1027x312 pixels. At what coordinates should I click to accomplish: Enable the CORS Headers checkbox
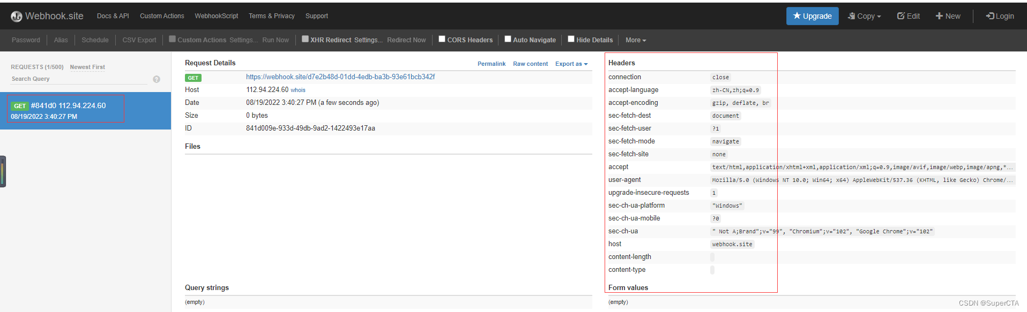tap(442, 39)
